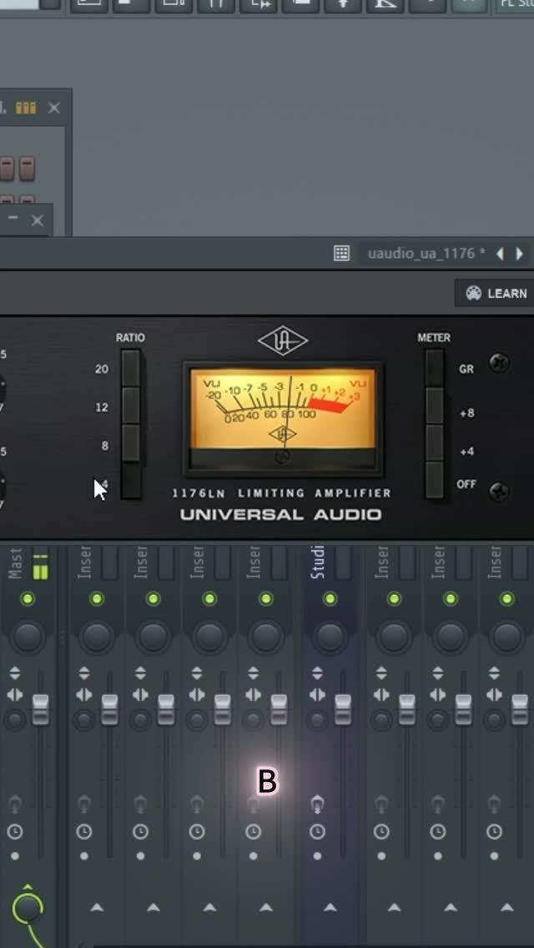Open the plugin preset grid icon beside uaudio_ua_1176

click(x=342, y=254)
